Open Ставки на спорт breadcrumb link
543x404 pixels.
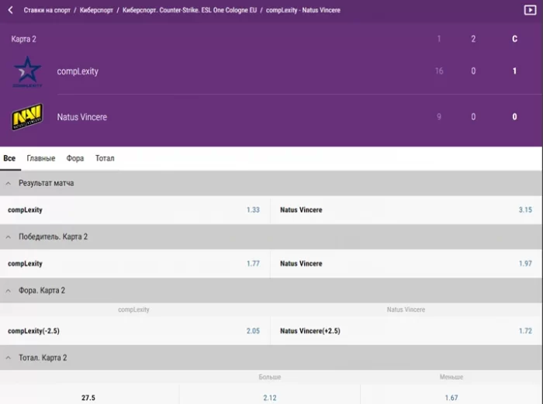pos(47,10)
